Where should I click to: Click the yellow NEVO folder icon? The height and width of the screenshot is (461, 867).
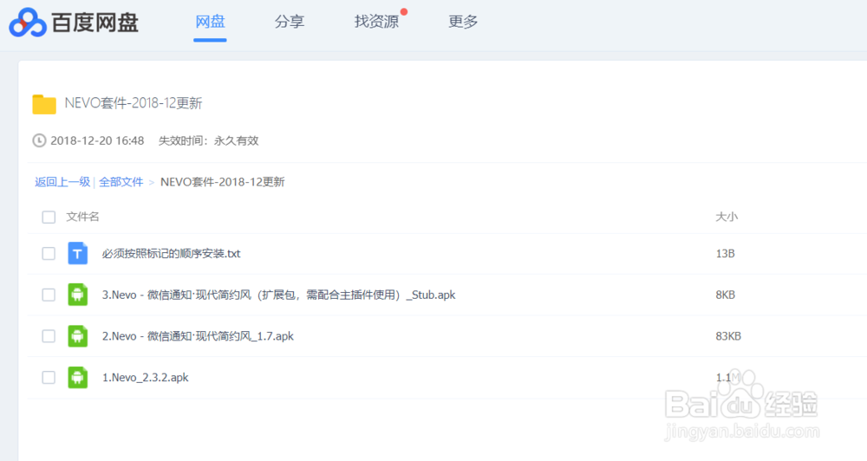tap(44, 104)
